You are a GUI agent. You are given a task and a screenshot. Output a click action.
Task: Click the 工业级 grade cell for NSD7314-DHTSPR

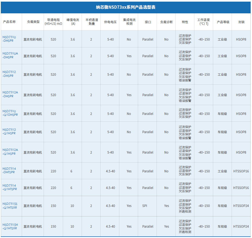point(222,171)
